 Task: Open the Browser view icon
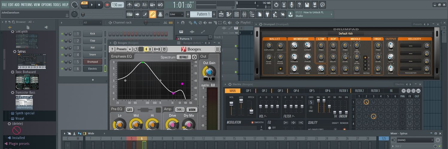252,14
